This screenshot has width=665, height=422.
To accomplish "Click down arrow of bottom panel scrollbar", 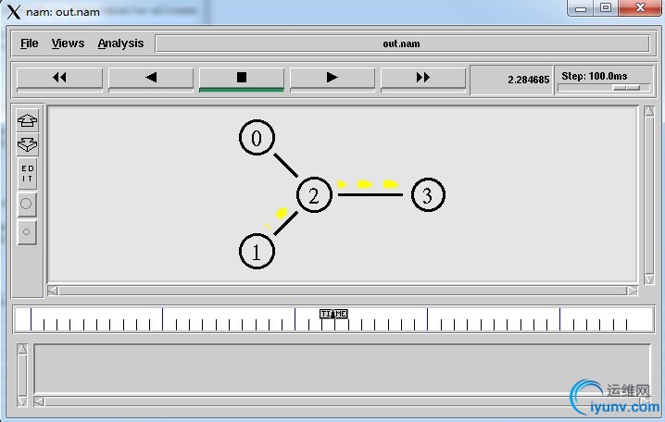I will click(x=22, y=402).
